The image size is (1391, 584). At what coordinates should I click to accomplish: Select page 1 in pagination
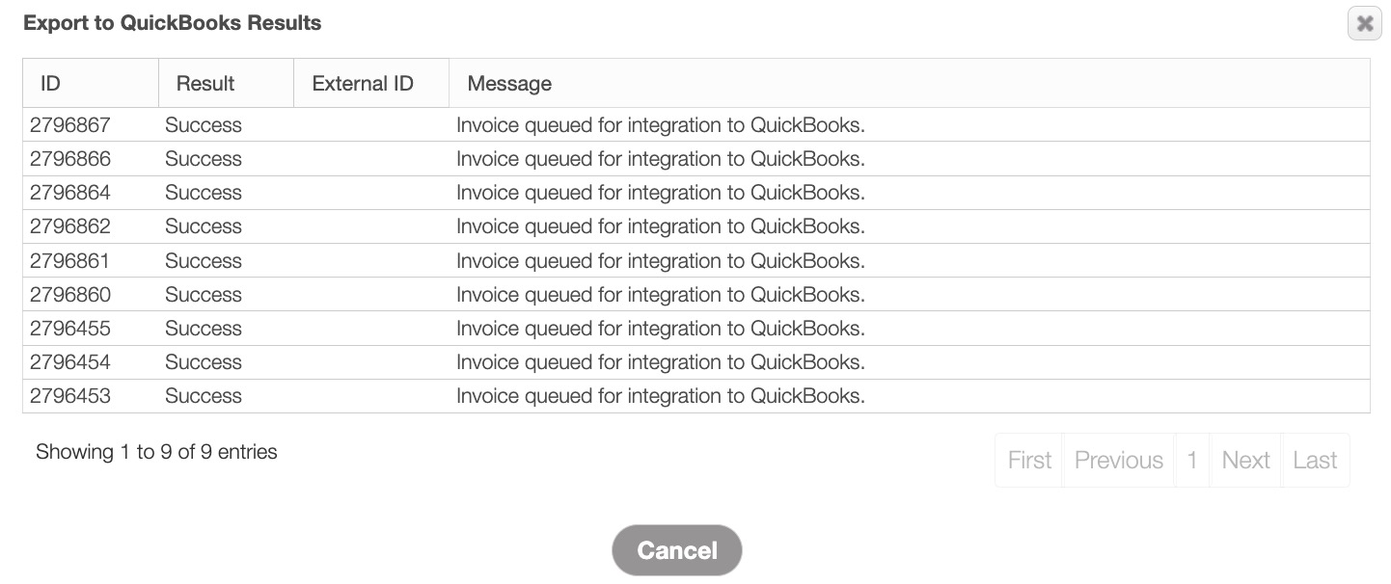click(x=1192, y=461)
